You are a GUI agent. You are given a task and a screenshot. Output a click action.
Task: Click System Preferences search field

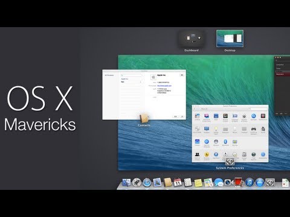(259, 108)
